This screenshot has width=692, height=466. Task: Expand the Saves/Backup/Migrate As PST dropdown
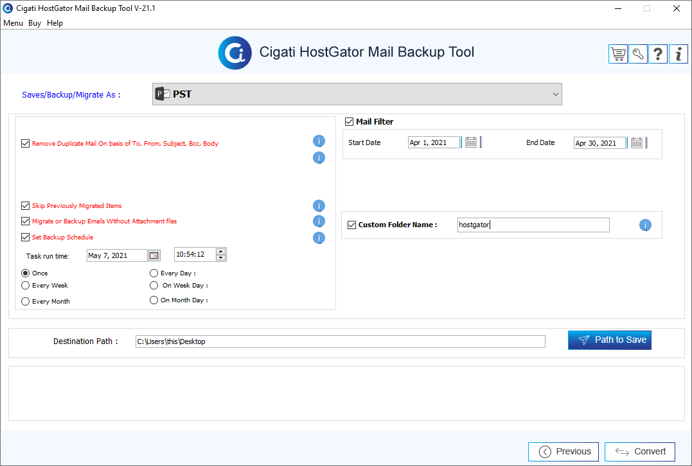coord(357,94)
